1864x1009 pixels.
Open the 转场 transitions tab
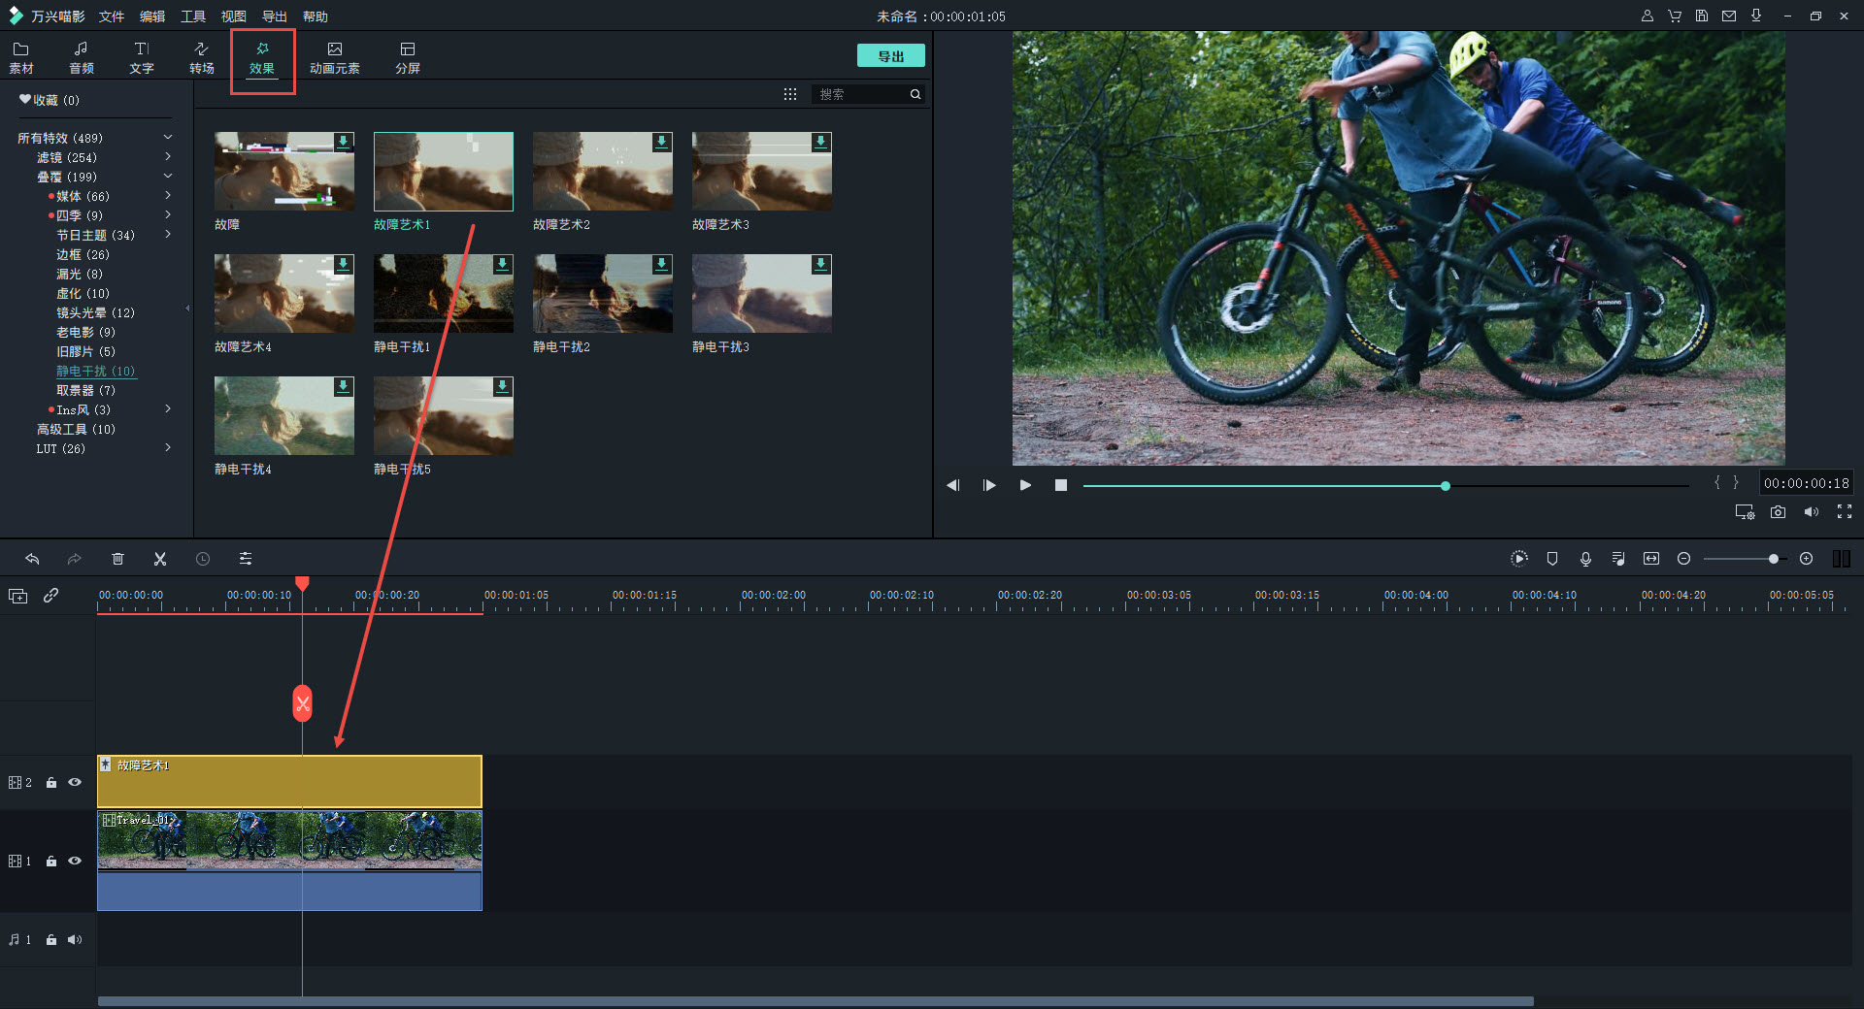tap(201, 57)
